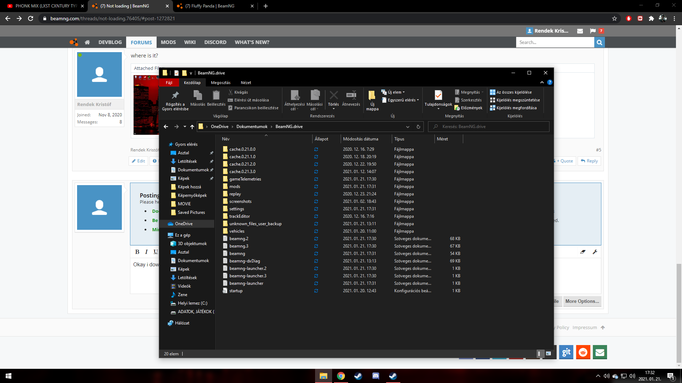The image size is (682, 383).
Task: Bookmark this page with star icon
Action: click(615, 18)
